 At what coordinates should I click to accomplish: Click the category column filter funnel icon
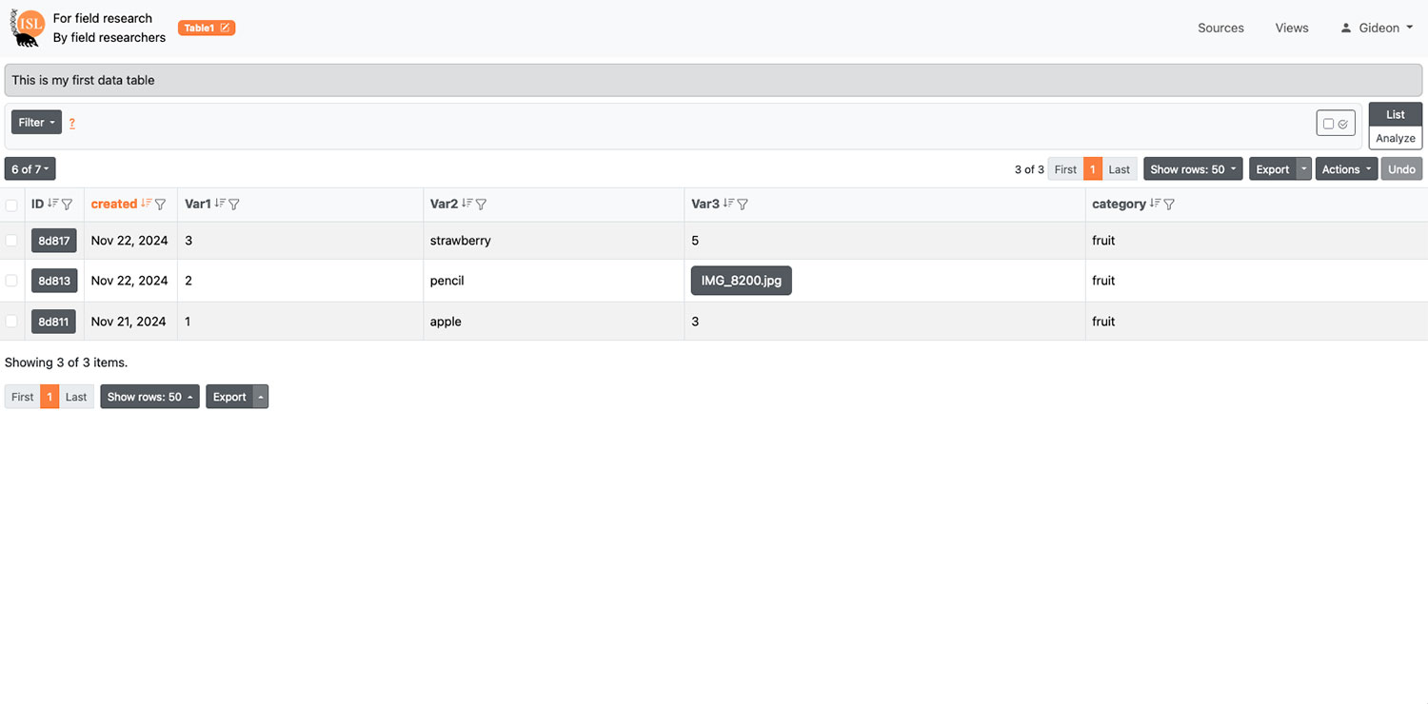coord(1170,204)
